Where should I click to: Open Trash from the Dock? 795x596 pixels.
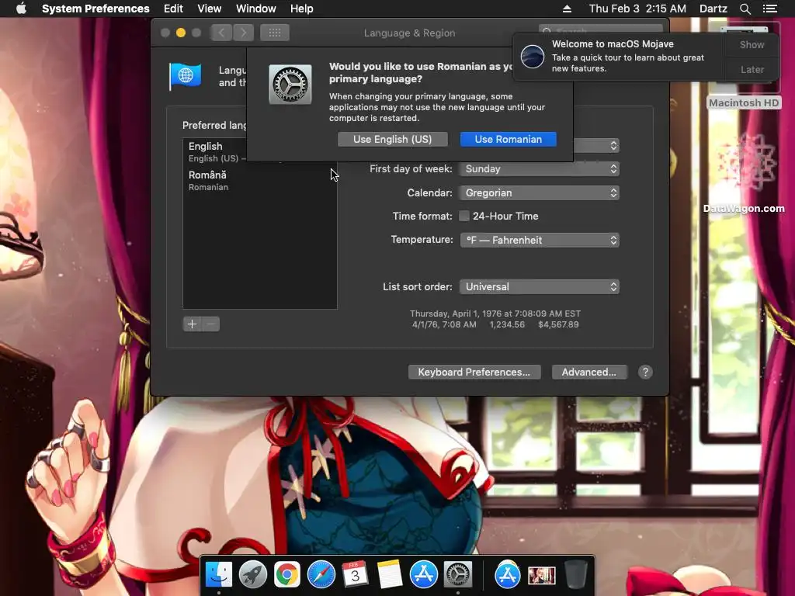(x=575, y=575)
